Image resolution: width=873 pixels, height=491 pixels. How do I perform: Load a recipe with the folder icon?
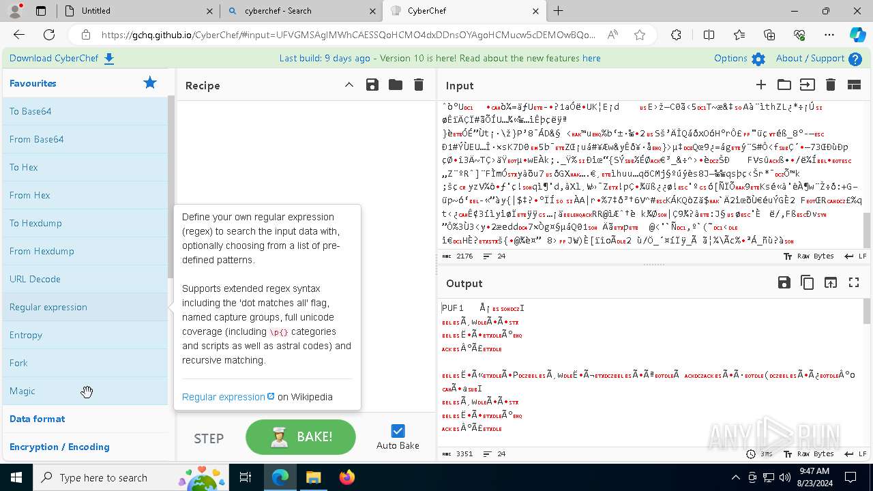pyautogui.click(x=396, y=85)
